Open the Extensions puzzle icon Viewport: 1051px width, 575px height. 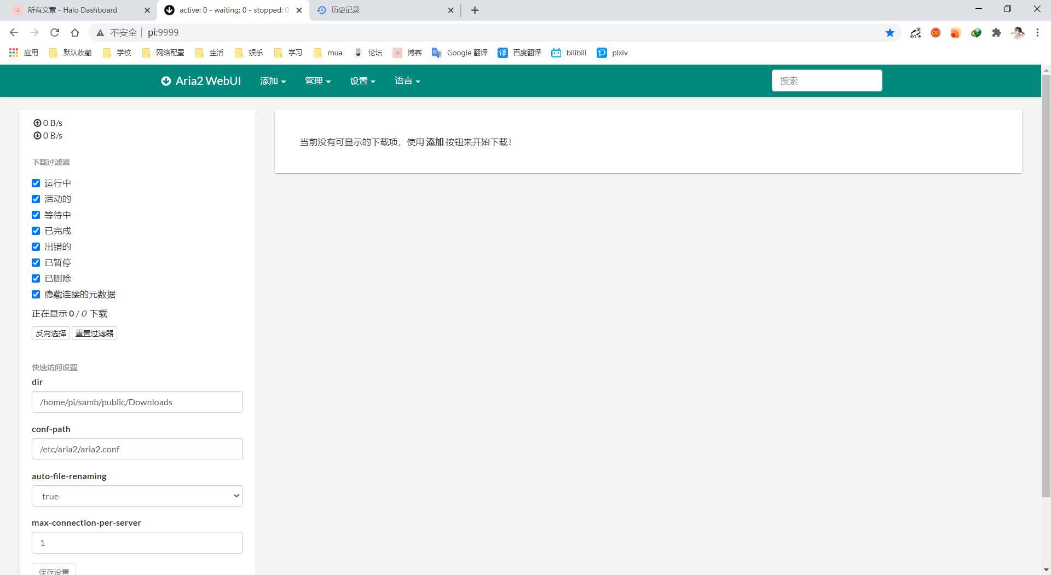coord(997,32)
